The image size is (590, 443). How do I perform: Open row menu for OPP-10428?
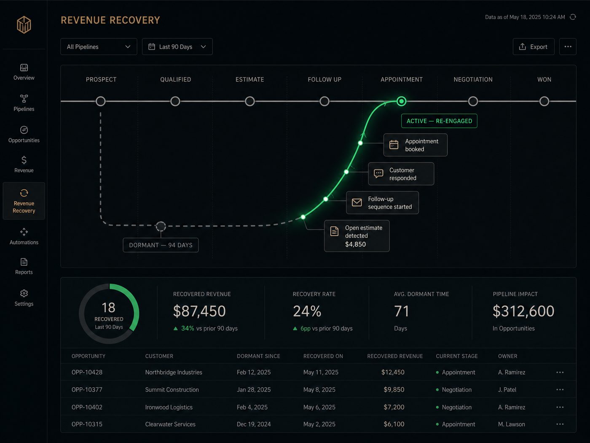click(x=560, y=373)
